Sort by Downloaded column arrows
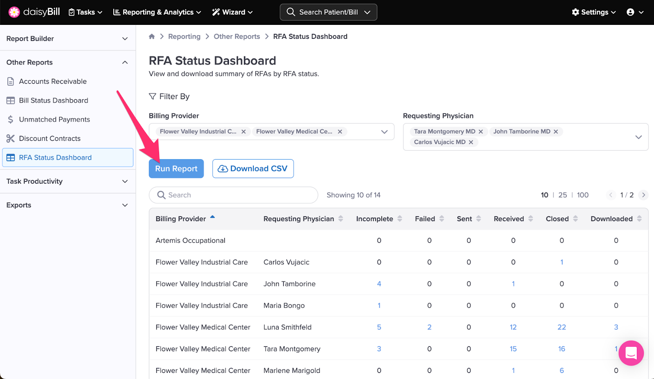The width and height of the screenshot is (654, 379). coord(639,219)
